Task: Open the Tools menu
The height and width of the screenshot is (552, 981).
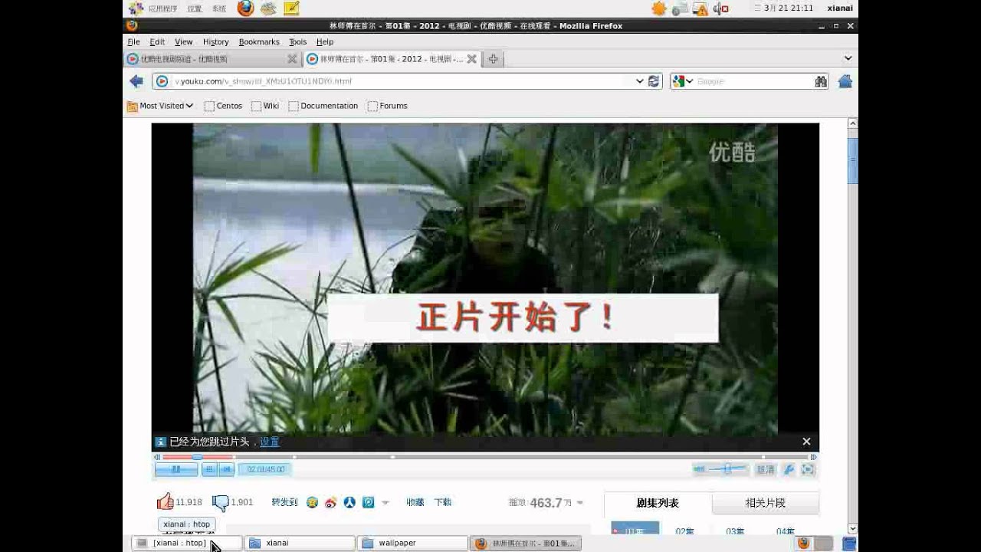Action: [298, 42]
